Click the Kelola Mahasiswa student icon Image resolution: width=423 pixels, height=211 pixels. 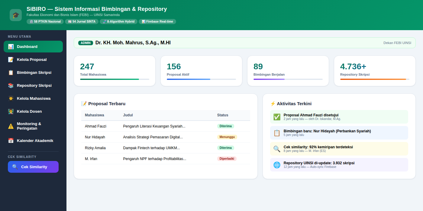[x=11, y=99]
